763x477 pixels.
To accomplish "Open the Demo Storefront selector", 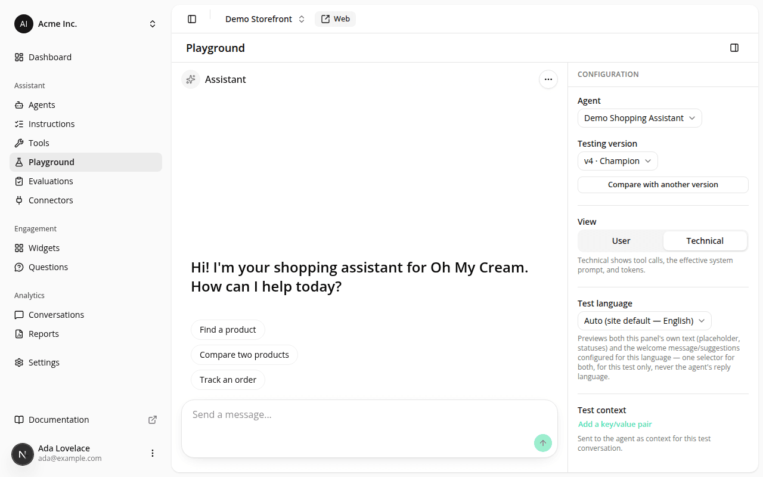I will tap(265, 19).
